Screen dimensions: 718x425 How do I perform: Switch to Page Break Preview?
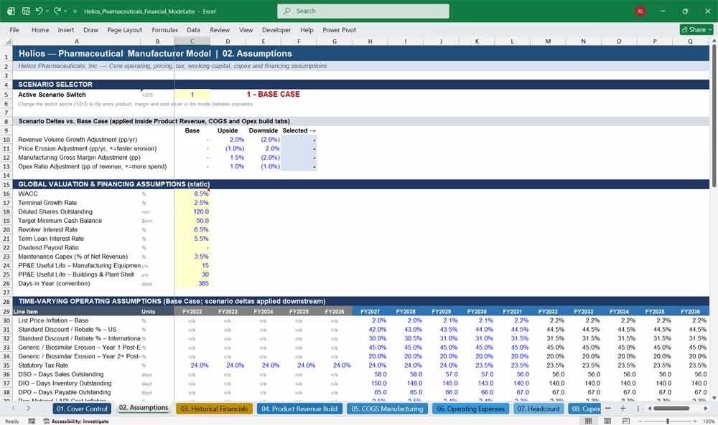click(x=626, y=421)
